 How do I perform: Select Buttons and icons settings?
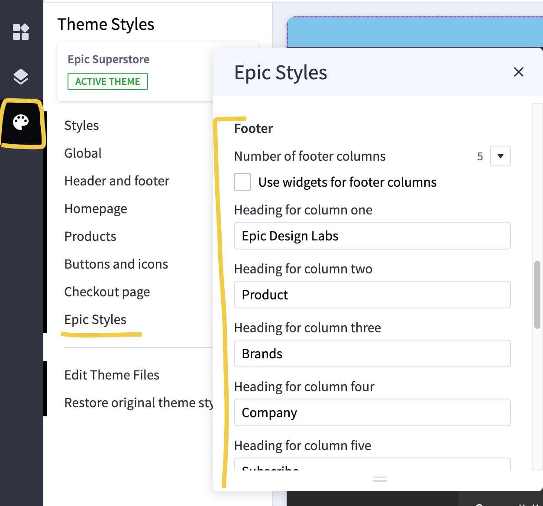click(116, 264)
